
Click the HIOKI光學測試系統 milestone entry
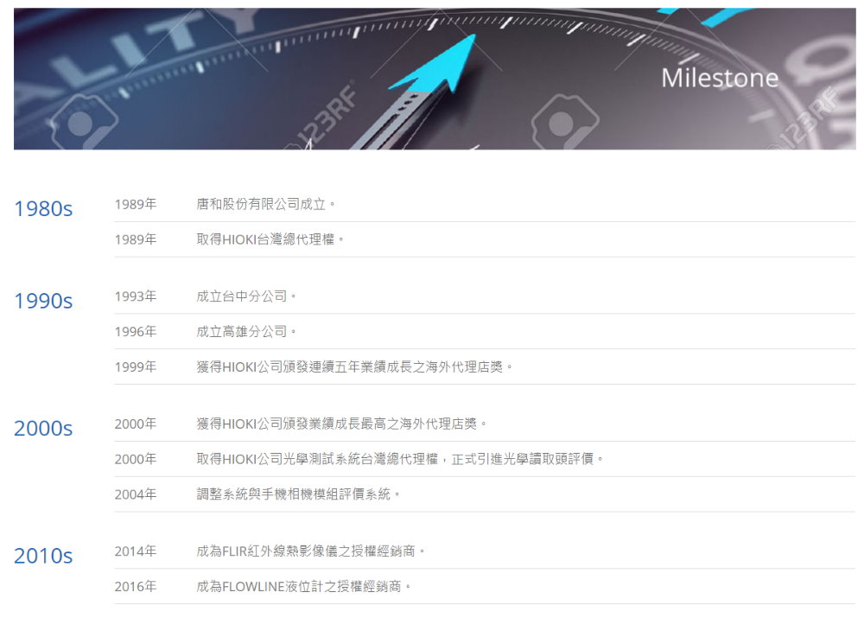pos(399,459)
